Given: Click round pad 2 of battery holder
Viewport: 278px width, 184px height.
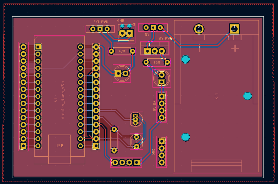Looking at the screenshot, I should click(199, 29).
